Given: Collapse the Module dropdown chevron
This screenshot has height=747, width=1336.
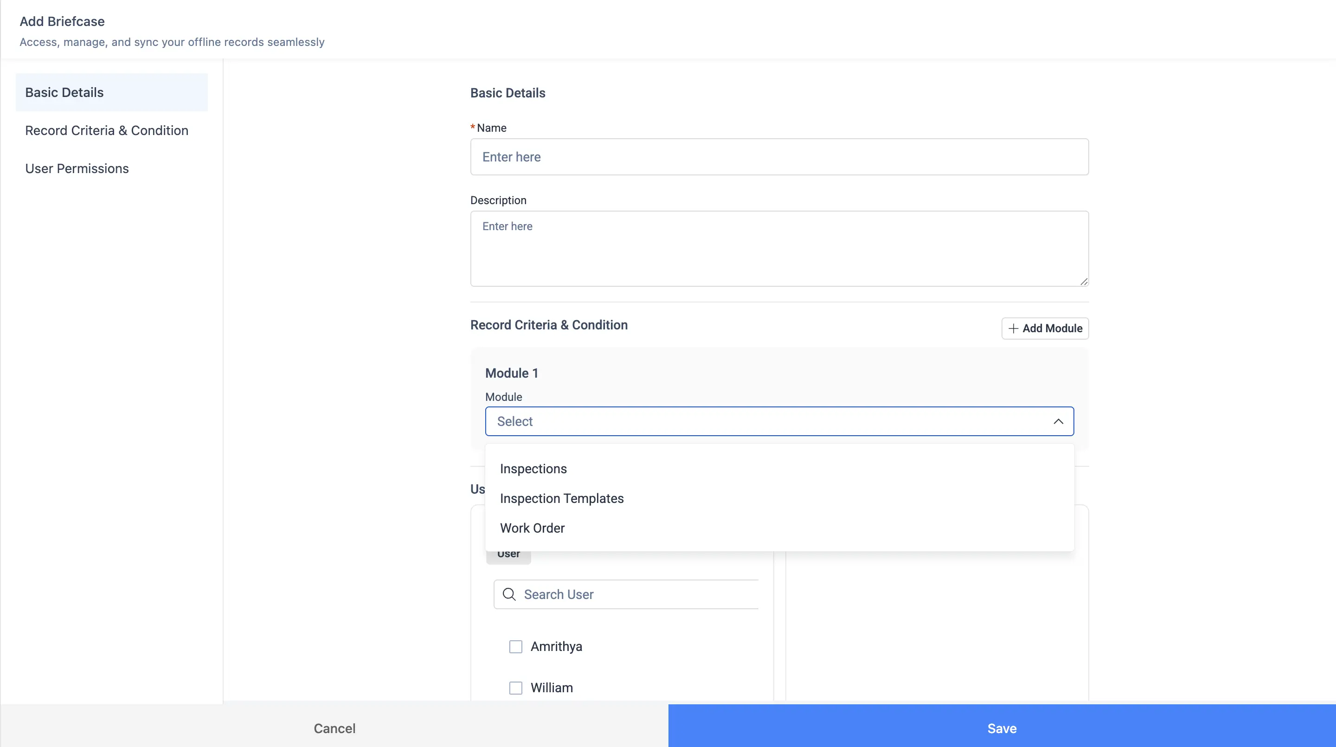Looking at the screenshot, I should click(1058, 422).
